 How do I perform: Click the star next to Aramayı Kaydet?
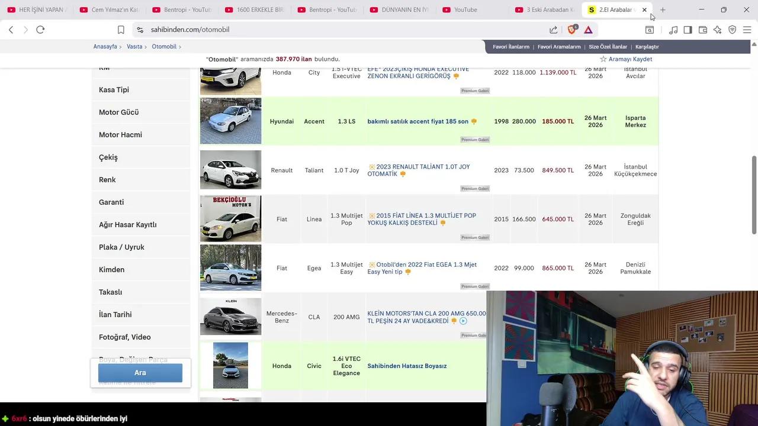(603, 59)
